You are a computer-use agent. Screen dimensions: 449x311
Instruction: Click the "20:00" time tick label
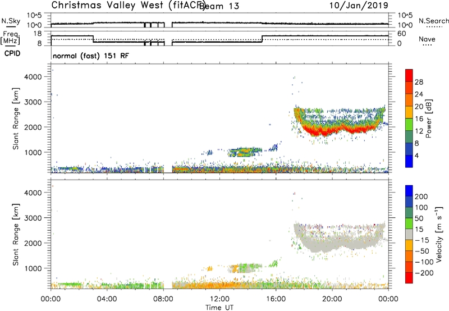click(x=332, y=299)
